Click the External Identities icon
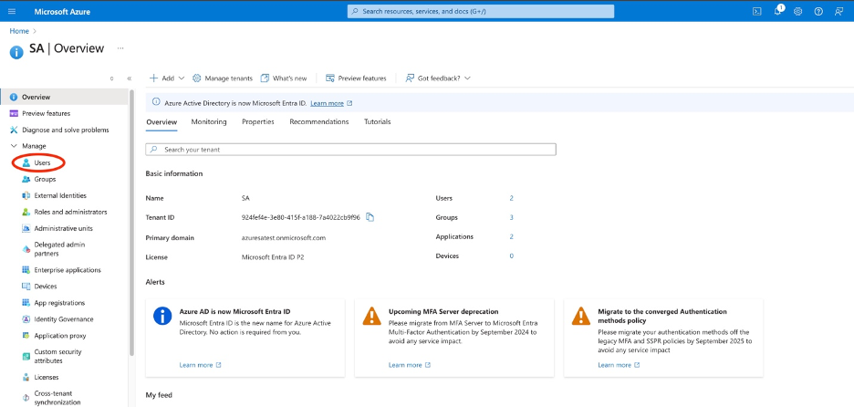 pos(26,195)
